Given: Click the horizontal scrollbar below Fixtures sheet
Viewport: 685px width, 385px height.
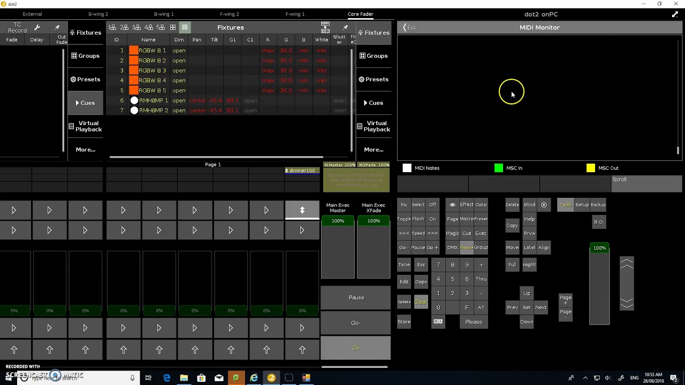Looking at the screenshot, I should 216,157.
